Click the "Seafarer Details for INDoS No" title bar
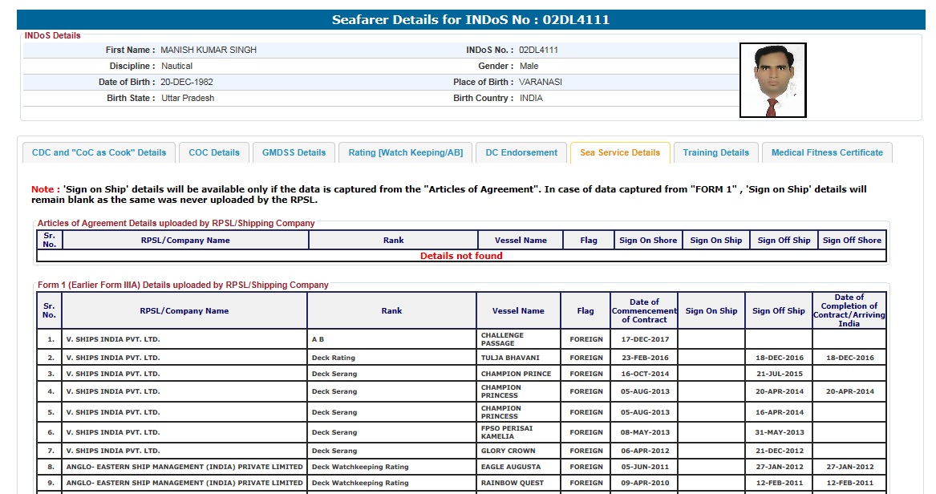This screenshot has height=494, width=936. point(471,20)
